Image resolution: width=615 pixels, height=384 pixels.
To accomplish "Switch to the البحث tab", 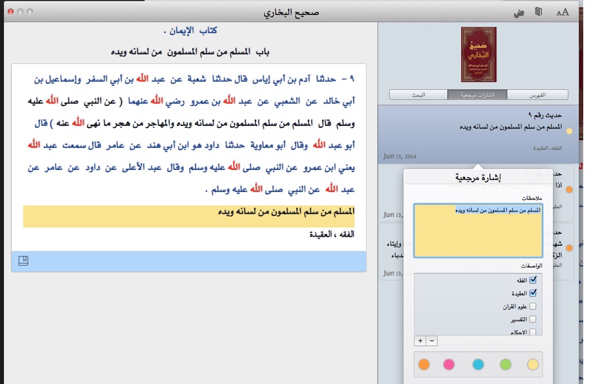I will click(418, 95).
